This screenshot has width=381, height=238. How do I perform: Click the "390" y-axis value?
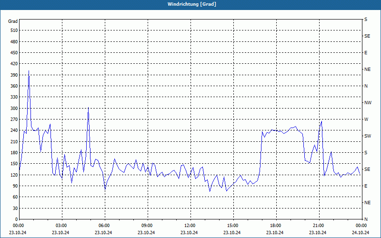[14, 75]
